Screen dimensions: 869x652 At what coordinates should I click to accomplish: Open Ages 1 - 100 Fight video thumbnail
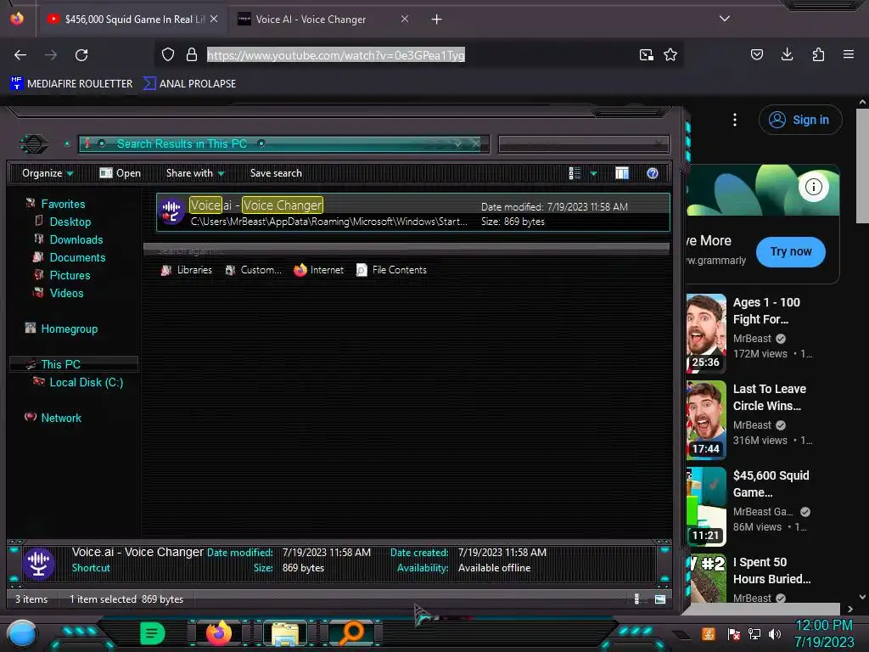[x=706, y=333]
